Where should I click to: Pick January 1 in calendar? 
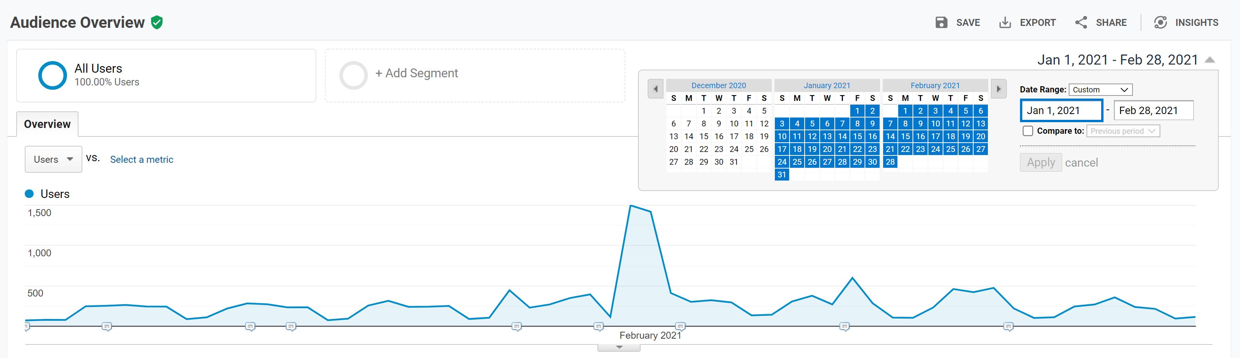point(857,111)
